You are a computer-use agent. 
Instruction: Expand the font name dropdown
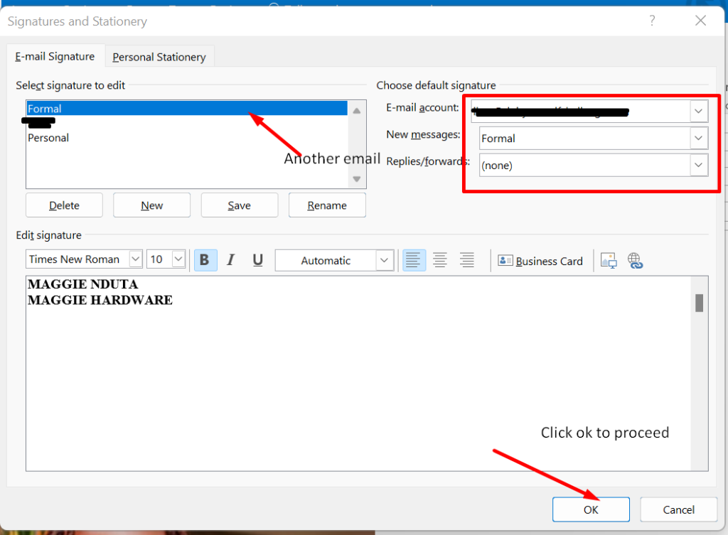pos(135,259)
